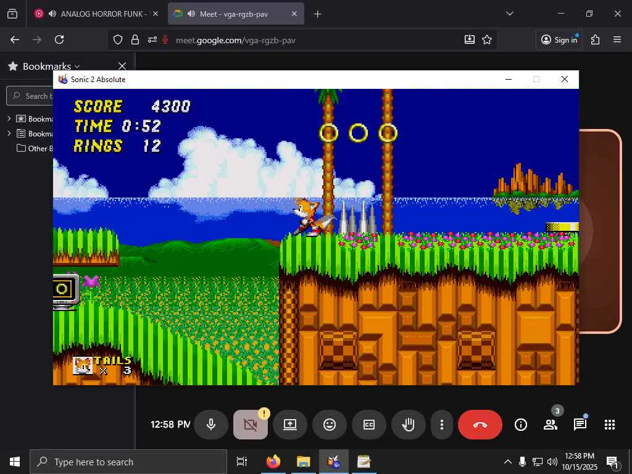Open File Explorer from the taskbar
Viewport: 632px width, 474px height.
(x=304, y=462)
